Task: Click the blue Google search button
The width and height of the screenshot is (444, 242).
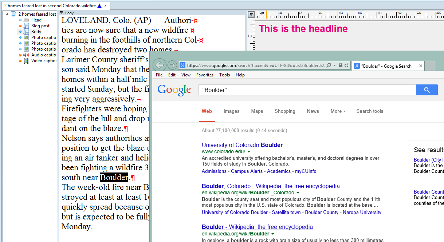Action: pos(427,90)
